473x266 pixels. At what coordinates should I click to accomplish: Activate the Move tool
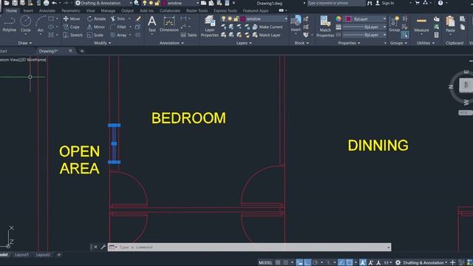[x=72, y=18]
